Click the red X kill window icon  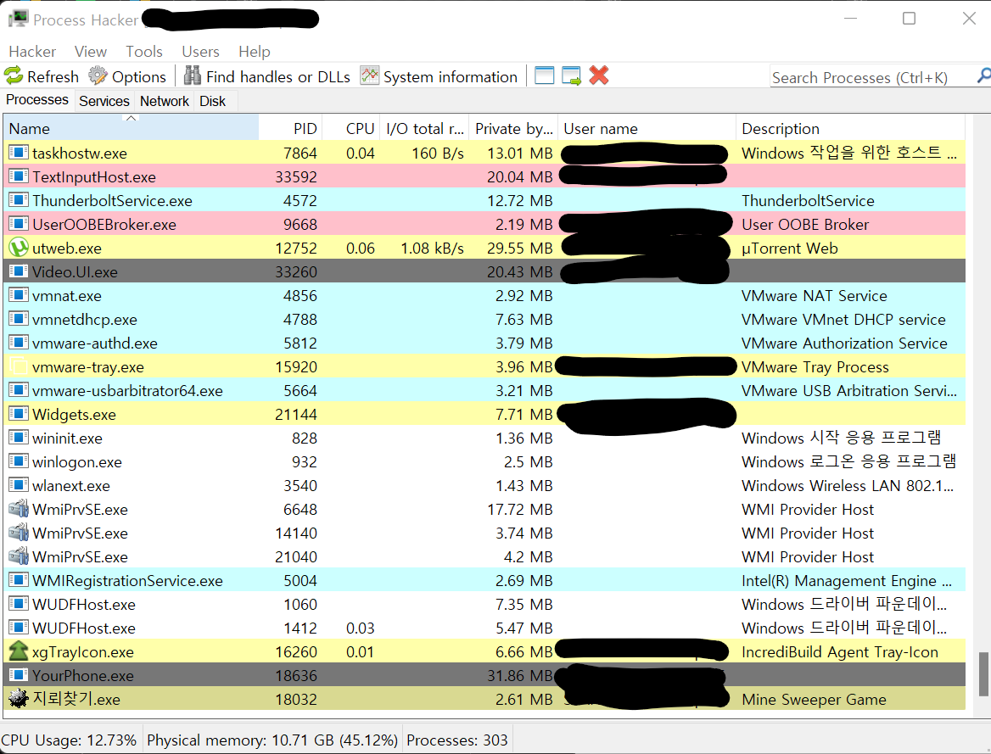[x=598, y=75]
